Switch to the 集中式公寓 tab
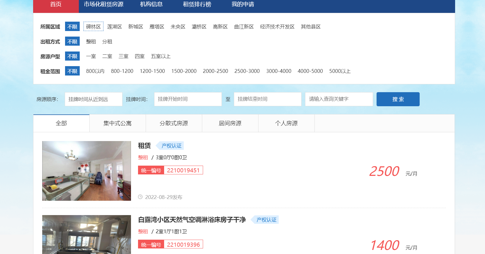 coord(118,123)
